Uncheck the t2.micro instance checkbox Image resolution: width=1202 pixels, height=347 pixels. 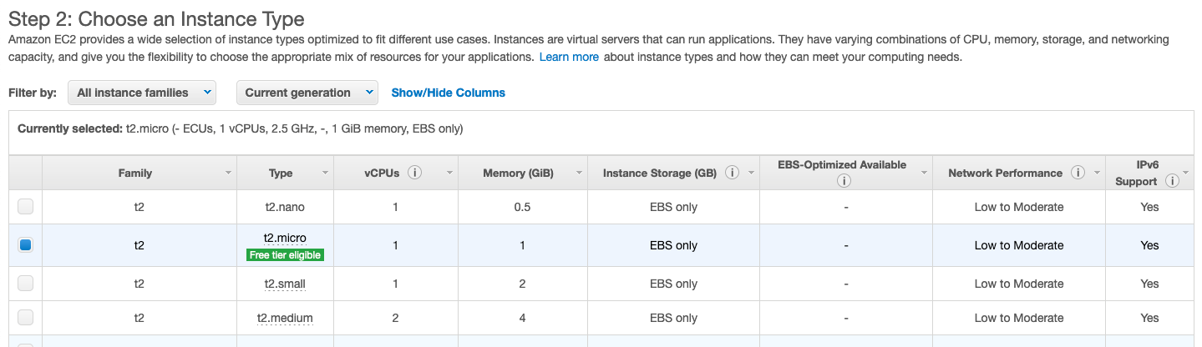(26, 245)
